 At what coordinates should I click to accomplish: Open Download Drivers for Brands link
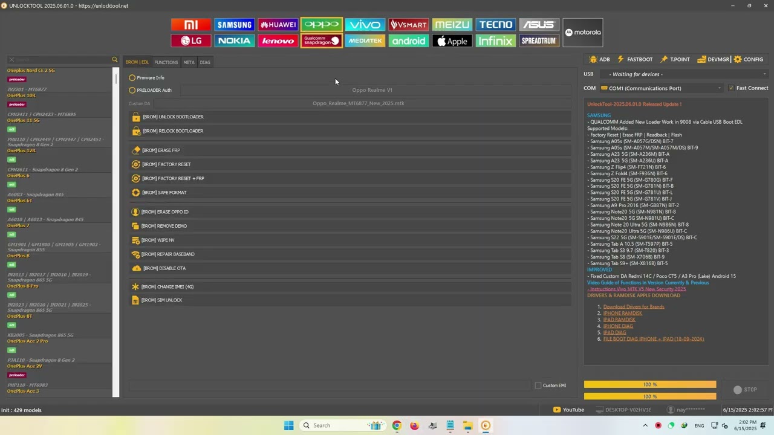coord(634,307)
